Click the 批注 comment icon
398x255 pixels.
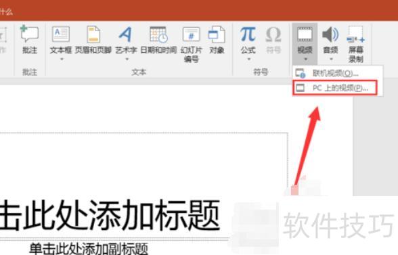pyautogui.click(x=30, y=34)
